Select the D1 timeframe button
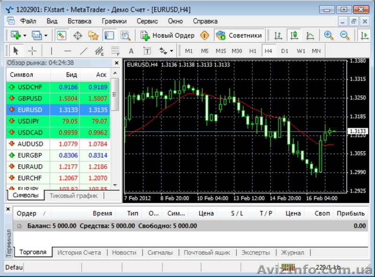 point(285,51)
